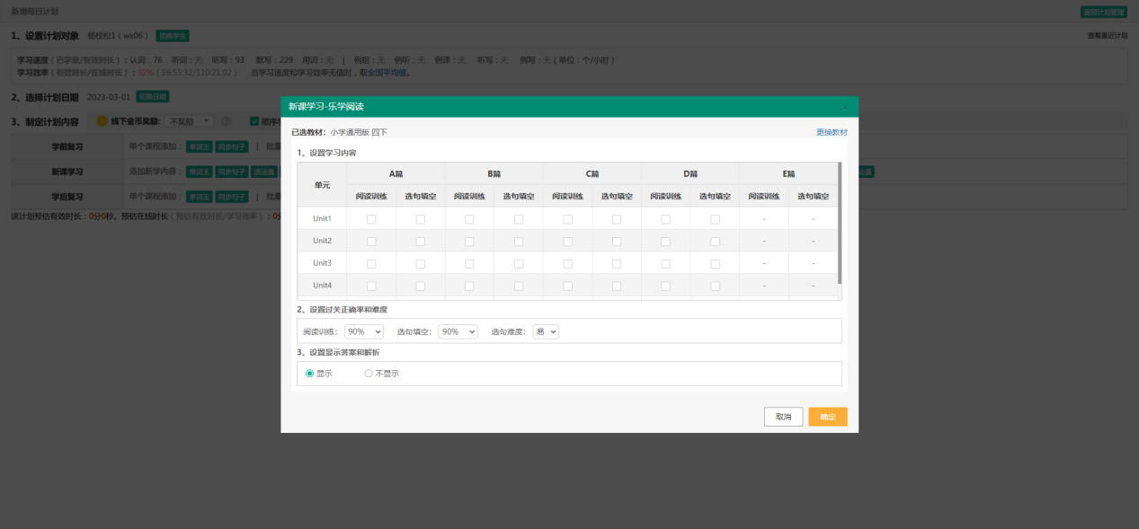The width and height of the screenshot is (1139, 529).
Task: Close the 新课学习-乐学阅读 dialog with X
Action: coord(844,107)
